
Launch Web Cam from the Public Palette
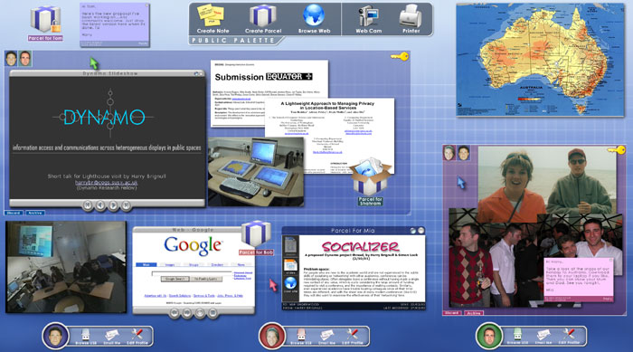click(368, 19)
